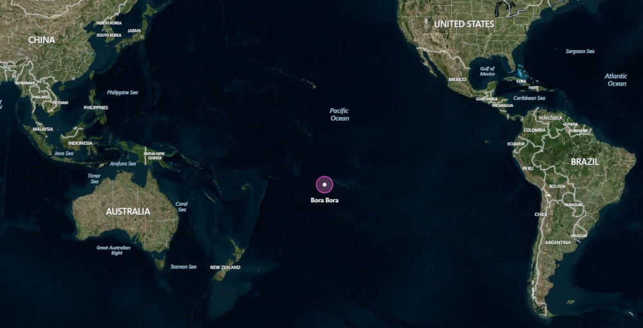Select the PHILIPPINES country label
Screen dimensions: 643x328
pyautogui.click(x=96, y=107)
